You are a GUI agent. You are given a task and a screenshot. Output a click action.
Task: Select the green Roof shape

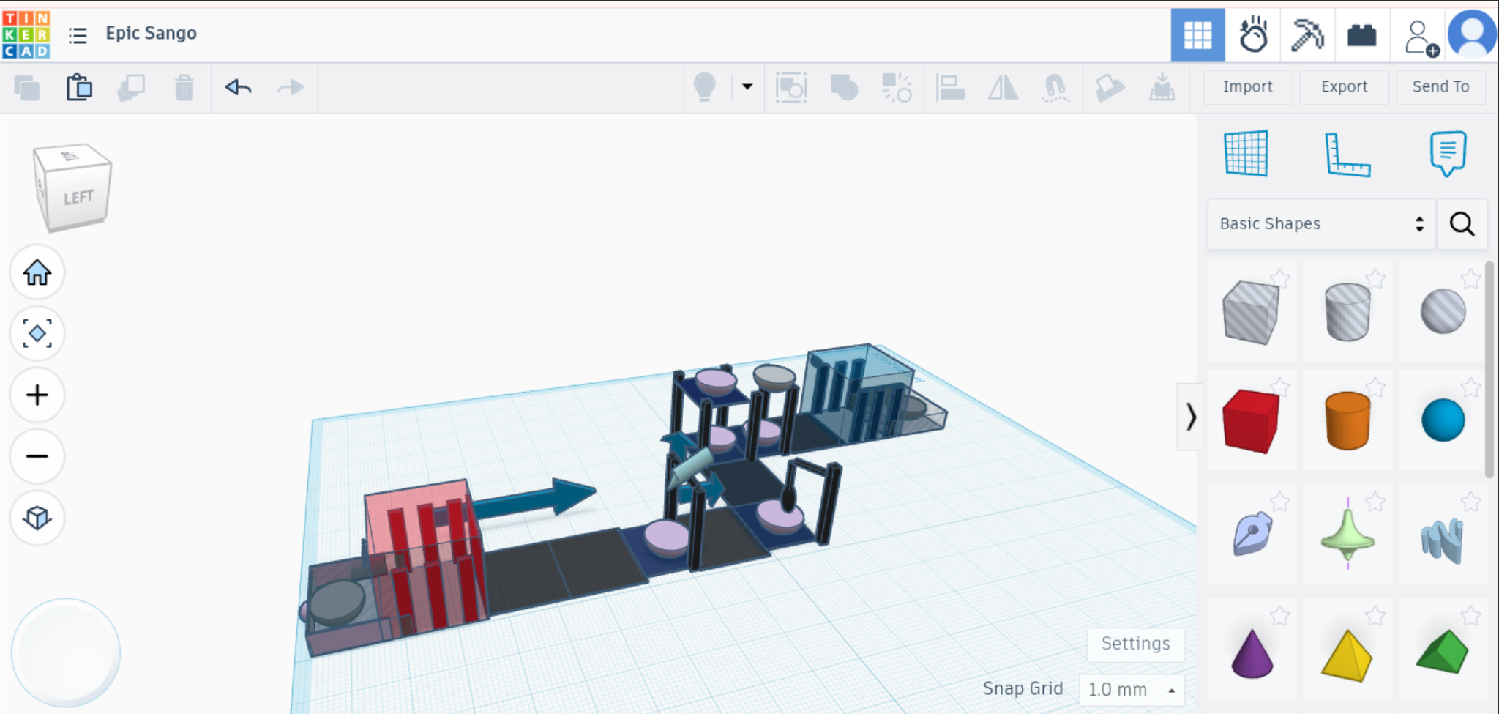tap(1442, 652)
